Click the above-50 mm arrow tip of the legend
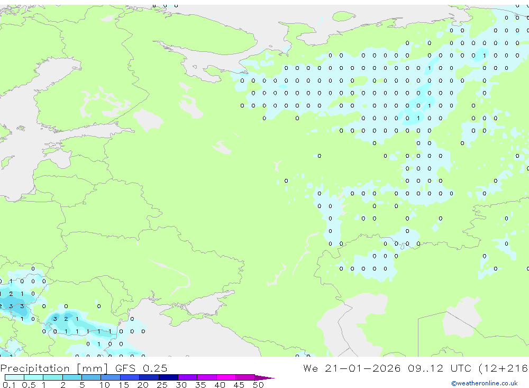This screenshot has height=388, width=529. [264, 377]
